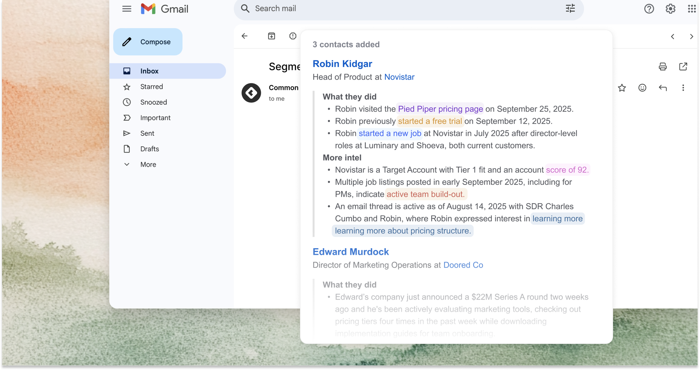Open the main menu hamburger icon
This screenshot has height=370, width=700.
(x=126, y=9)
